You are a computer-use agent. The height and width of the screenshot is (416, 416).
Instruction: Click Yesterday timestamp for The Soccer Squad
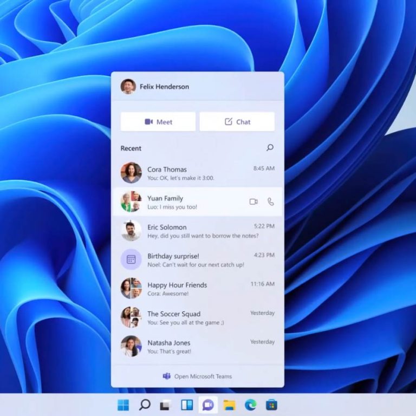262,313
